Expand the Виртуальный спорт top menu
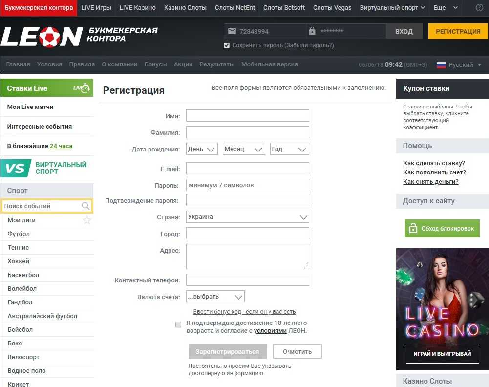This screenshot has height=387, width=489. point(392,8)
